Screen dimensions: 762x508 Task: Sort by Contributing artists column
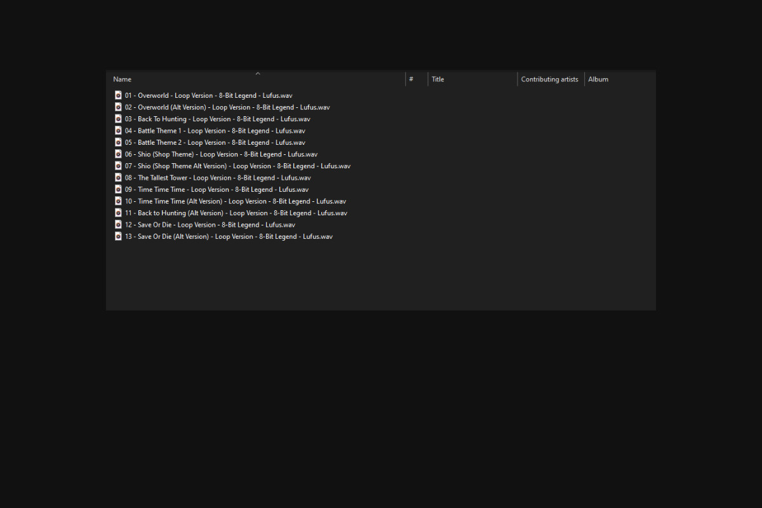click(x=550, y=79)
